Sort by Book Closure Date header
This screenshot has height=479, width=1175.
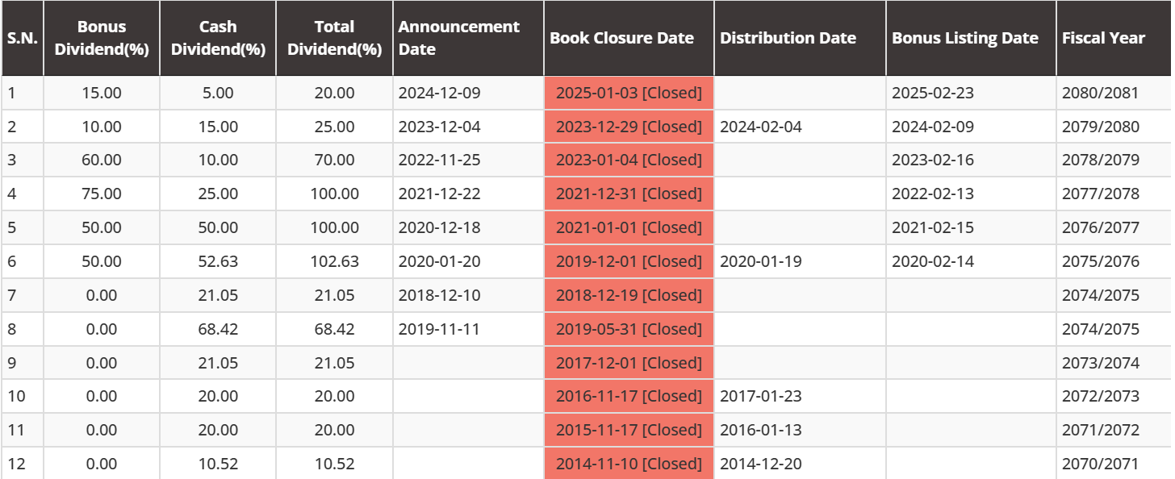point(621,38)
